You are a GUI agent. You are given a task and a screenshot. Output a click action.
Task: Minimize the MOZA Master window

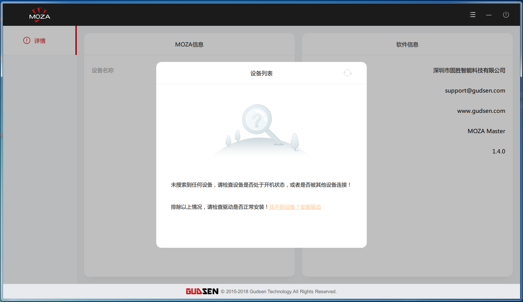489,15
